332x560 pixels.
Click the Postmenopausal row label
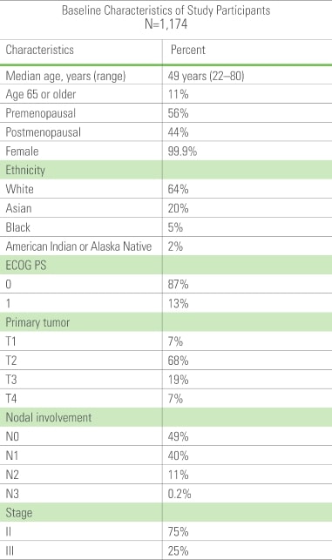43,132
